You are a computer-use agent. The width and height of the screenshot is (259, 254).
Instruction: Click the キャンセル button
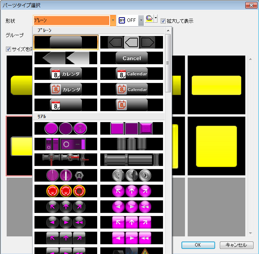[x=236, y=245]
